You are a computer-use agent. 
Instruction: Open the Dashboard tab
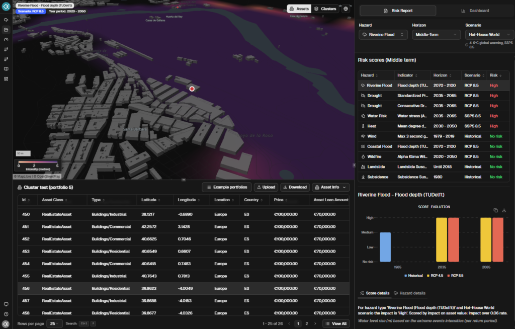point(478,10)
